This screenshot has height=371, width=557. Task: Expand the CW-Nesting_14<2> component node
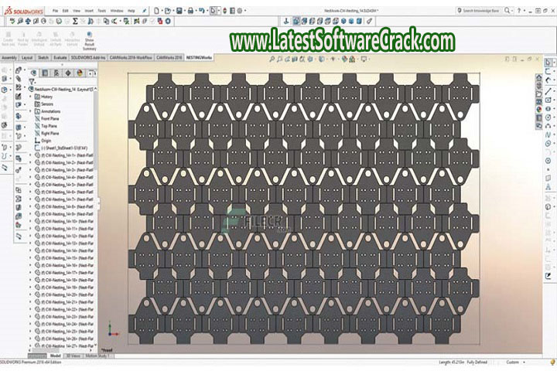[30, 162]
